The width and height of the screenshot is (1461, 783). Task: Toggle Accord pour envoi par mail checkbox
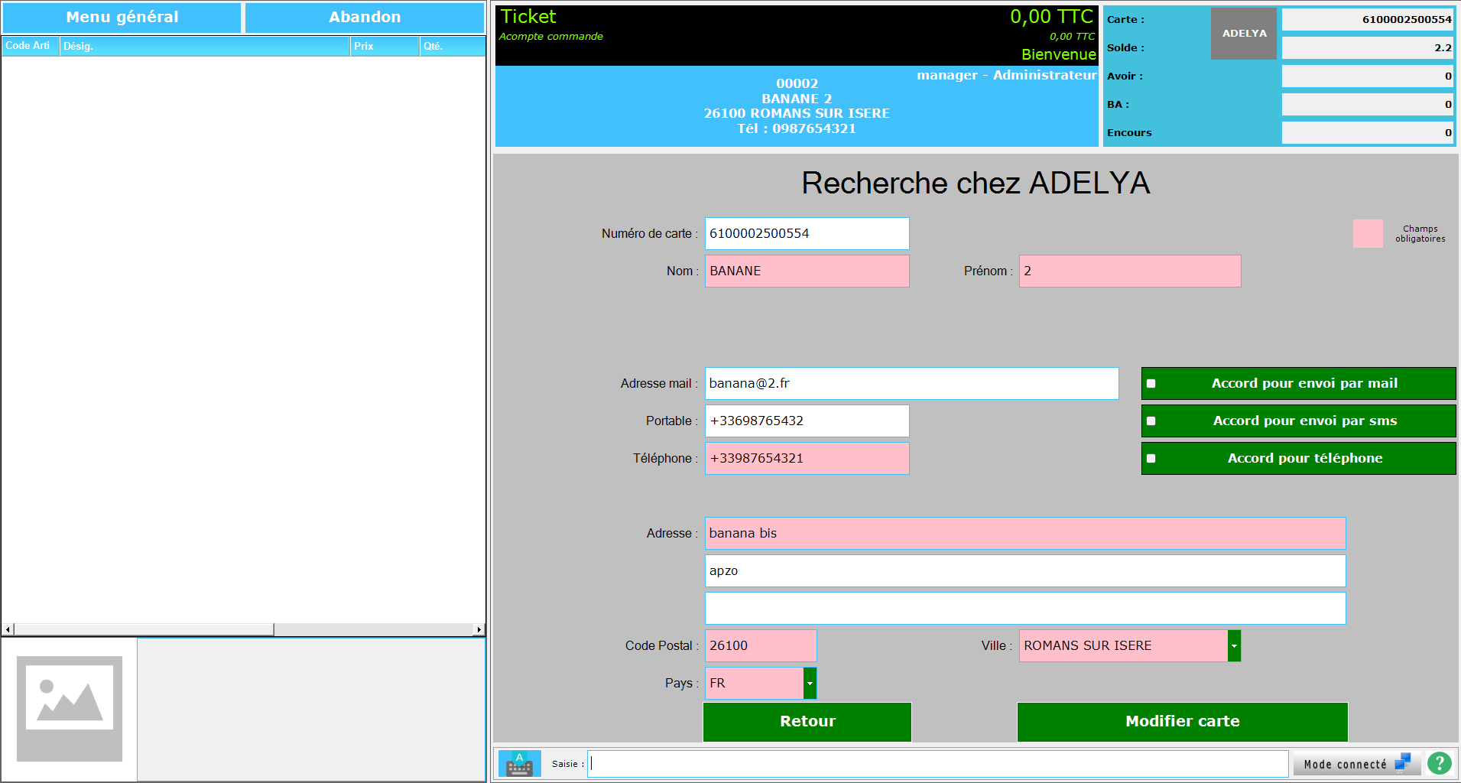[x=1151, y=384]
